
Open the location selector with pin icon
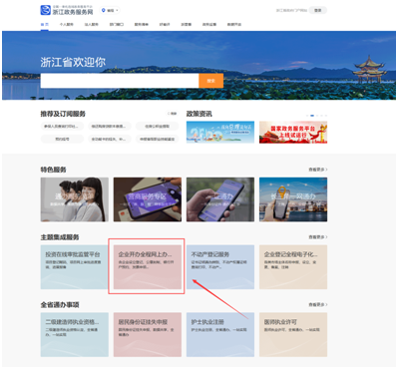coord(110,11)
